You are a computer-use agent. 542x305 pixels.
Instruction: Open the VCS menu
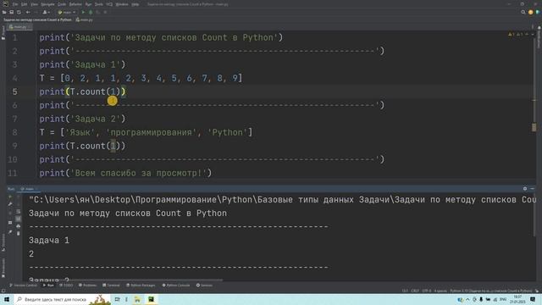[109, 4]
